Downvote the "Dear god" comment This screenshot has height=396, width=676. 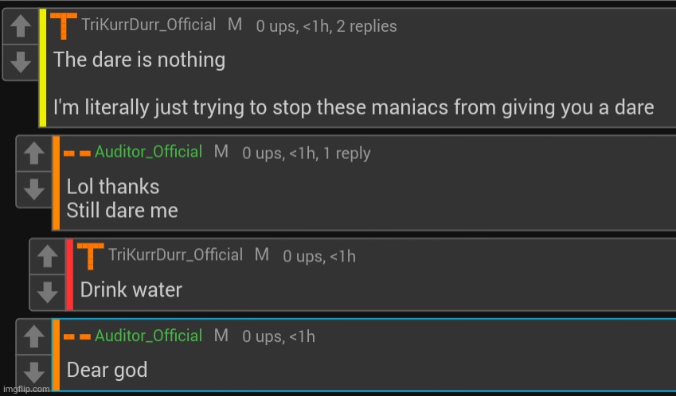click(34, 372)
